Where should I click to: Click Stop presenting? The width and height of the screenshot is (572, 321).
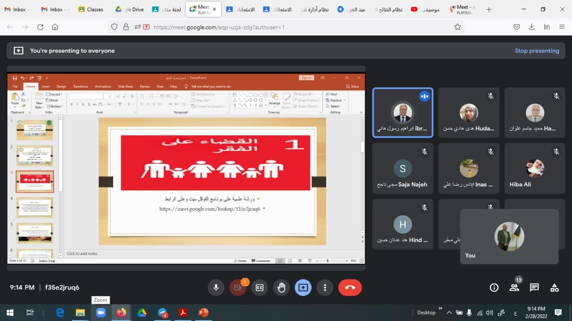click(x=537, y=51)
